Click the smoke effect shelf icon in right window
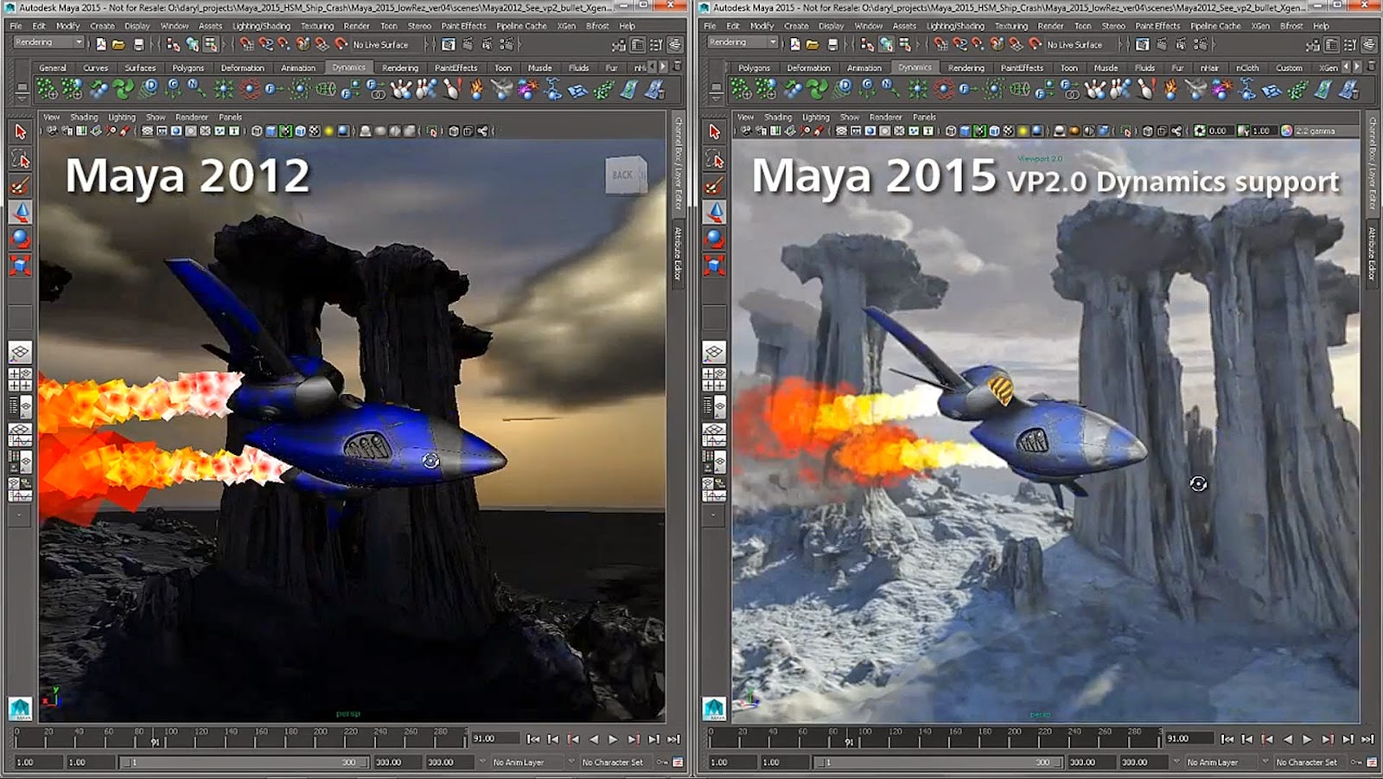The height and width of the screenshot is (779, 1383). [x=1195, y=88]
